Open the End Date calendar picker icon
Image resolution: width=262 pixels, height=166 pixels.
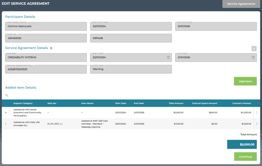[253, 57]
